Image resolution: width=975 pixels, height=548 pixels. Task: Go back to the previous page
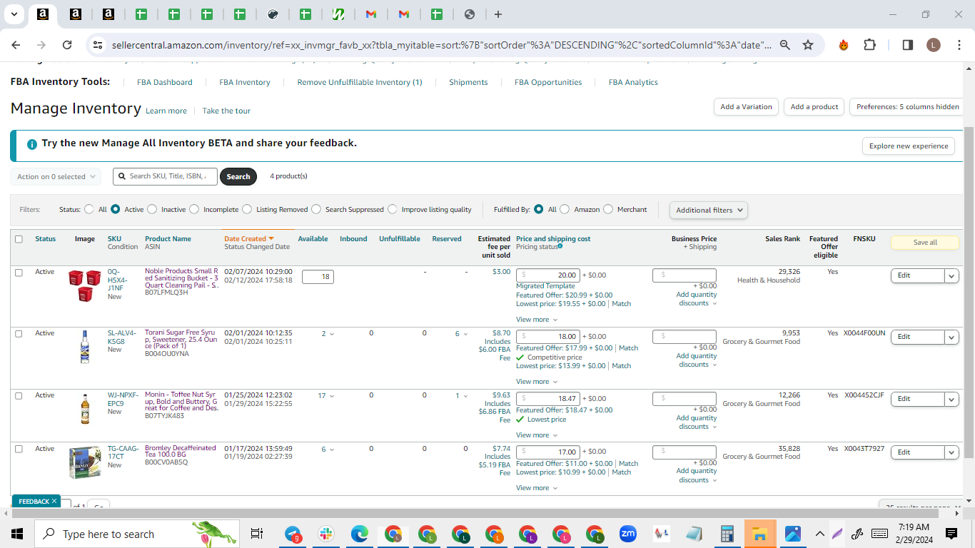coord(16,45)
